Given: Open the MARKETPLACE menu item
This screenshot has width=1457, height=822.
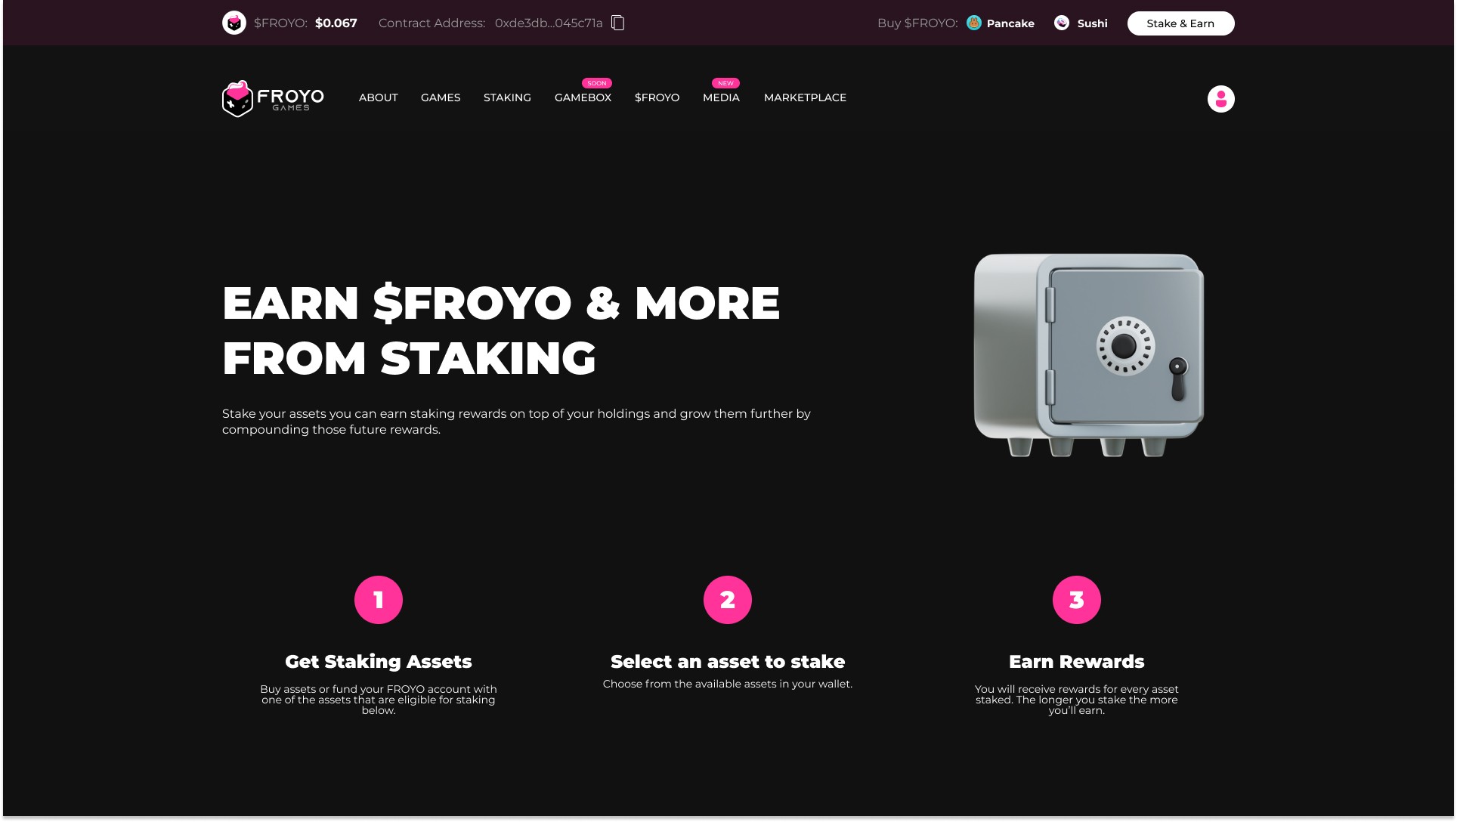Looking at the screenshot, I should pos(805,97).
